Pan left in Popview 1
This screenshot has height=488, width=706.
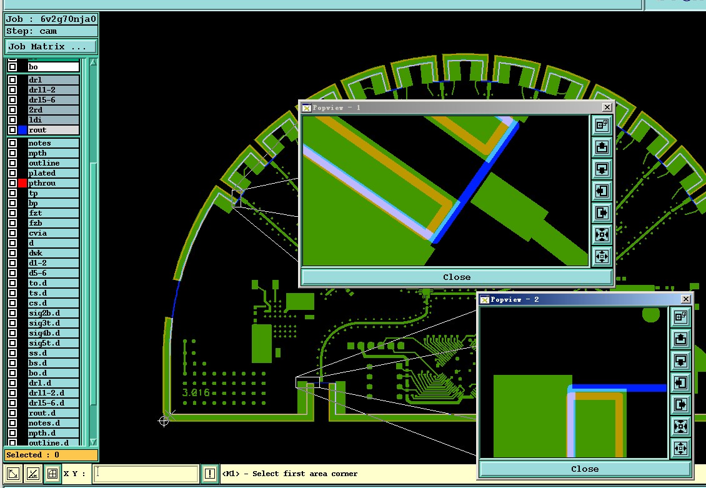pyautogui.click(x=602, y=191)
